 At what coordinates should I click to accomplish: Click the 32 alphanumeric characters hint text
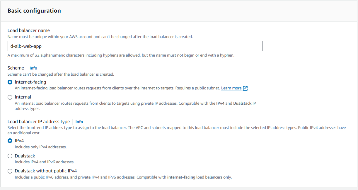[x=121, y=55]
